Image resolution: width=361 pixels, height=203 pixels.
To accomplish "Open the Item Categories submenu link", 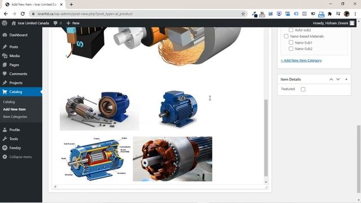I will pyautogui.click(x=15, y=117).
